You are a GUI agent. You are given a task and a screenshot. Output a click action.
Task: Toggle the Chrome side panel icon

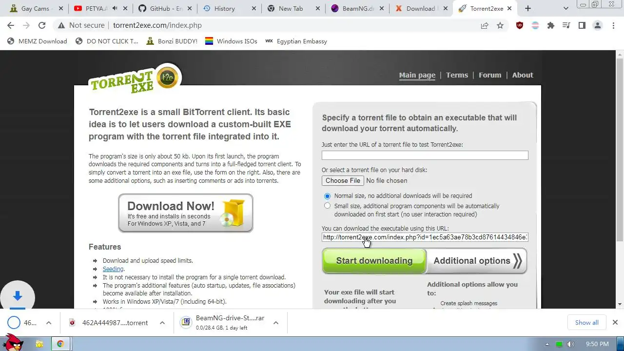pyautogui.click(x=582, y=25)
